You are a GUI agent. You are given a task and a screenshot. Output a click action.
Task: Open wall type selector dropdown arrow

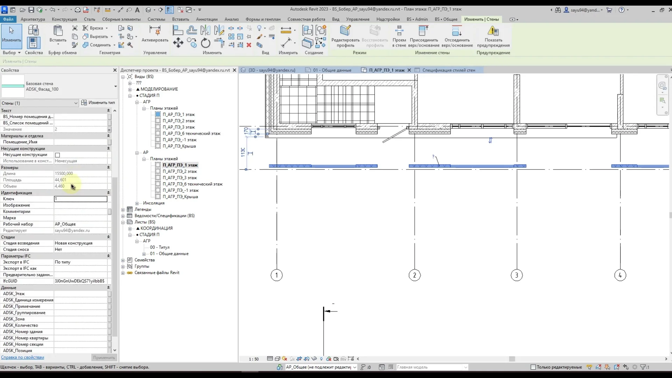tap(115, 86)
